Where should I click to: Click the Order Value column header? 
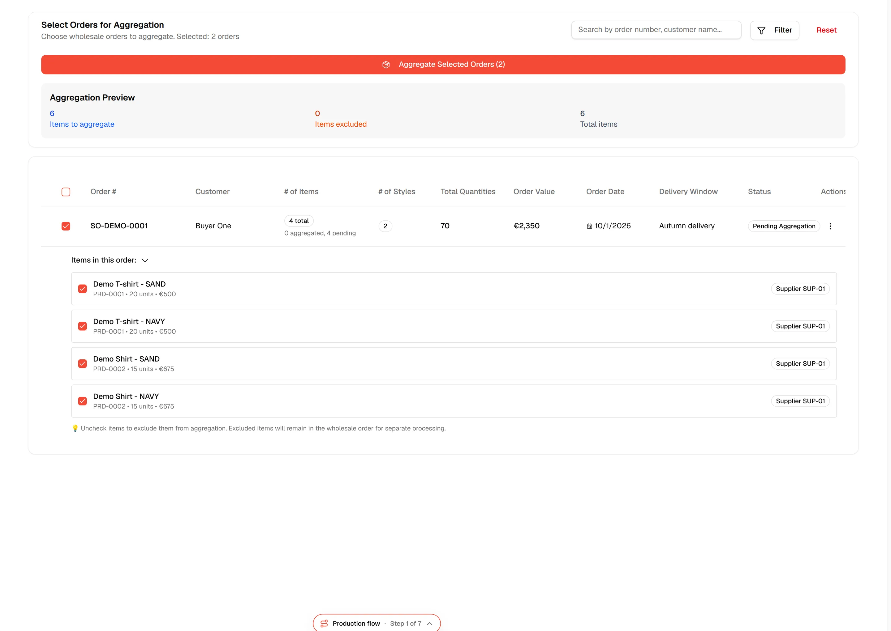click(x=534, y=192)
